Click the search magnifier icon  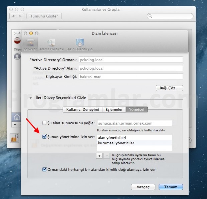point(150,16)
